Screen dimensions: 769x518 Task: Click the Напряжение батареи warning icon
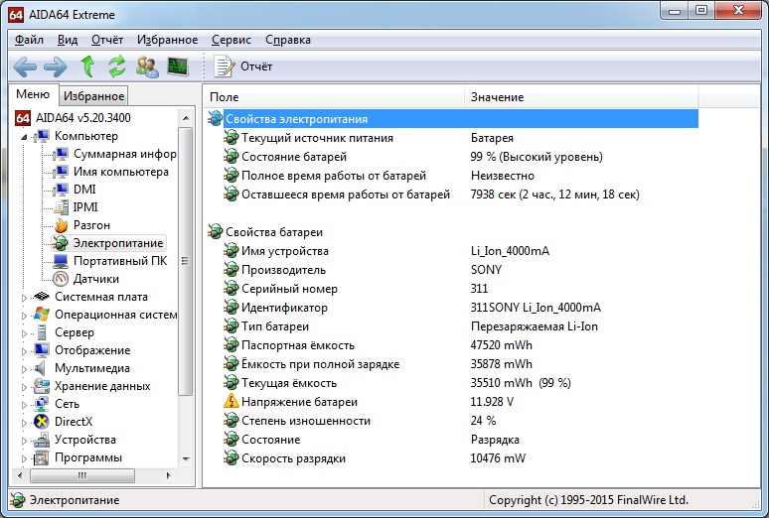[x=231, y=401]
